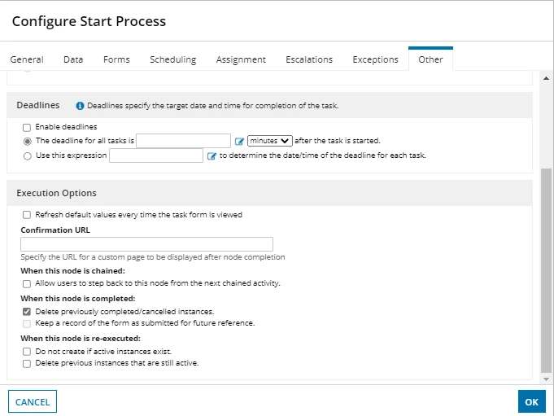Select 'The deadline for all tasks is' option
The height and width of the screenshot is (416, 554).
27,142
